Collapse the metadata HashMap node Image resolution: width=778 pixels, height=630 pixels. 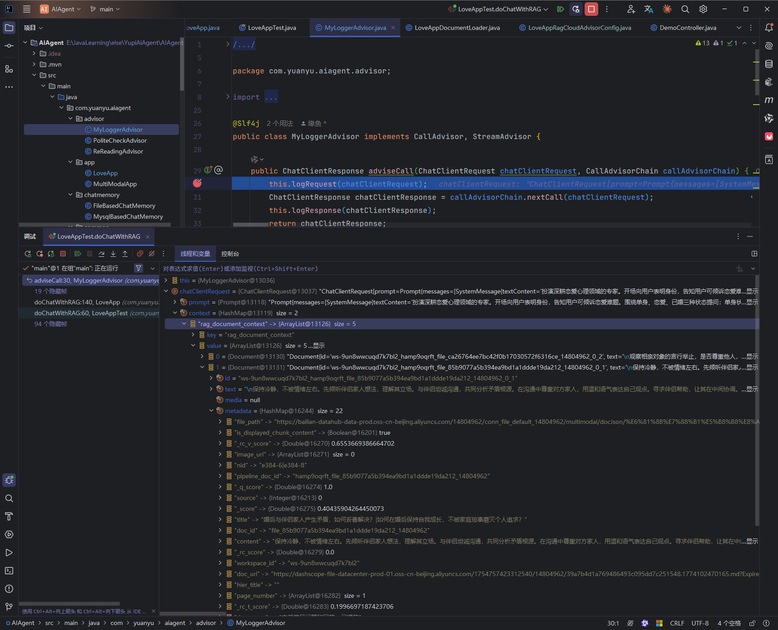coord(211,411)
